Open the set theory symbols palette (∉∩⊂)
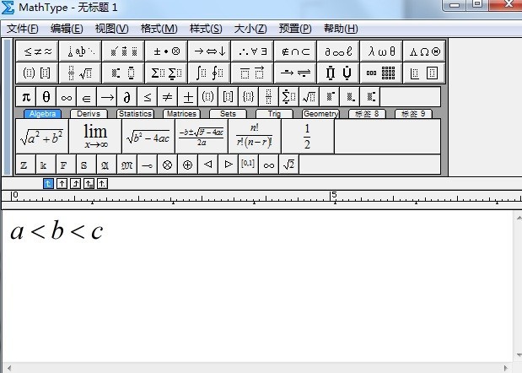The width and height of the screenshot is (522, 373). (x=295, y=51)
